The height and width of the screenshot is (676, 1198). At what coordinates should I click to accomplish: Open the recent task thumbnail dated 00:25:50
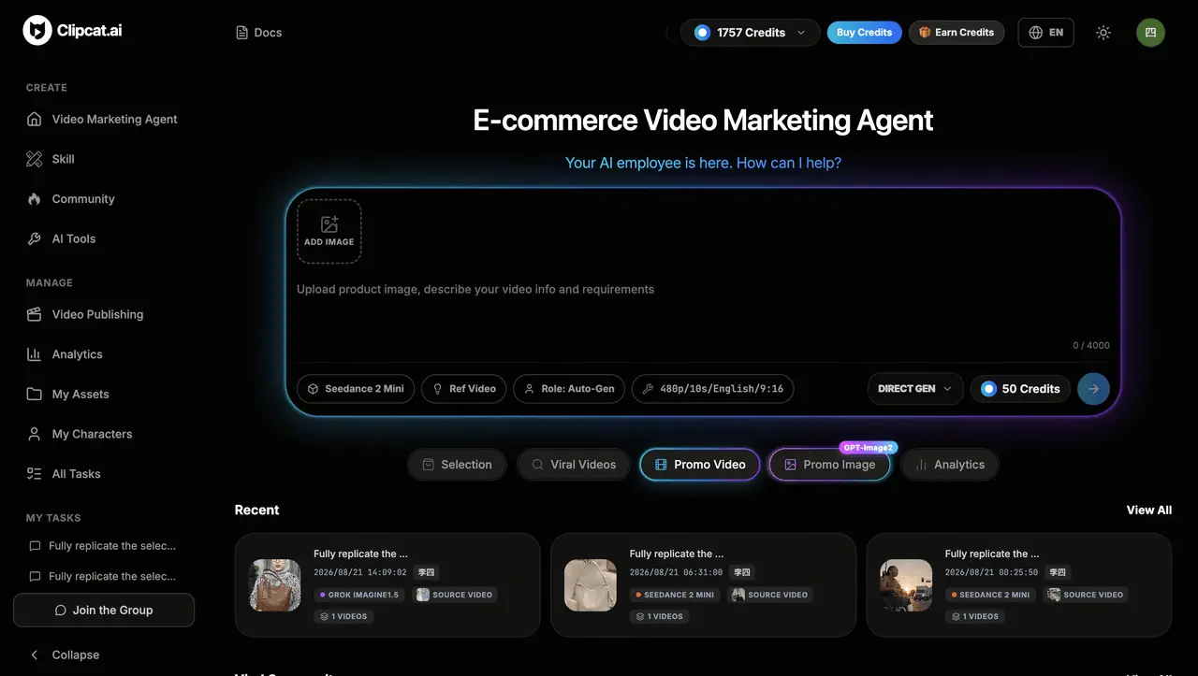coord(906,585)
